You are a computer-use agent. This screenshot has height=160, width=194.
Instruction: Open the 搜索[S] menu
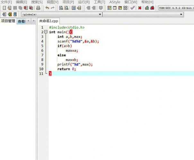[37, 2]
